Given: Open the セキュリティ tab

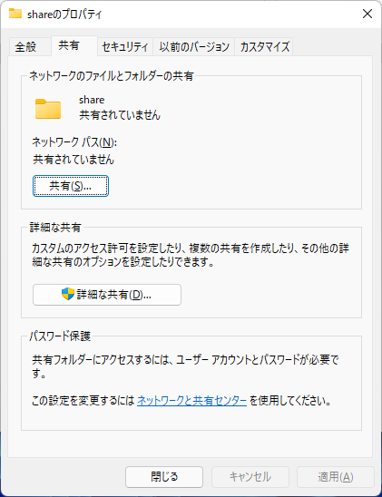Looking at the screenshot, I should click(x=125, y=47).
